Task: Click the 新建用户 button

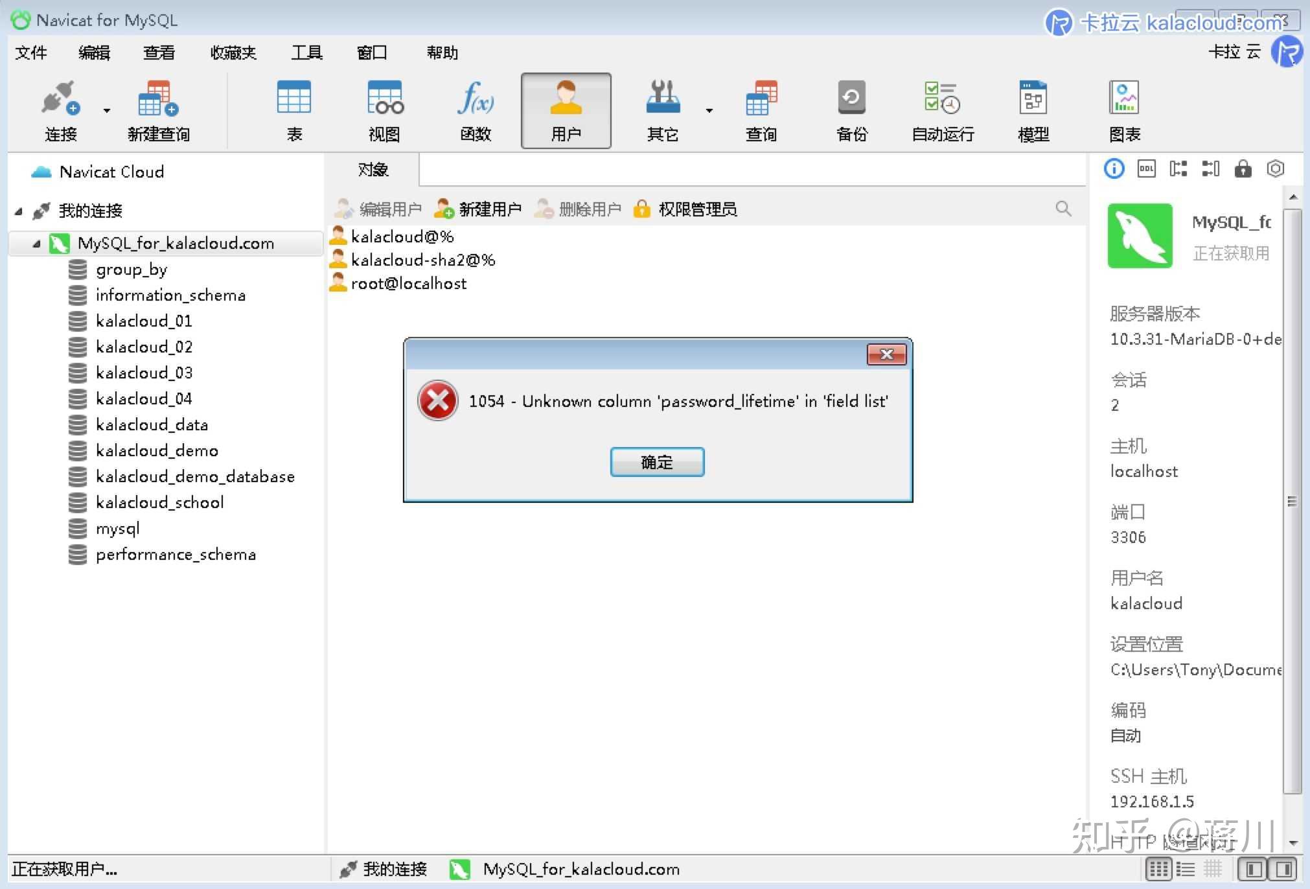Action: coord(478,209)
